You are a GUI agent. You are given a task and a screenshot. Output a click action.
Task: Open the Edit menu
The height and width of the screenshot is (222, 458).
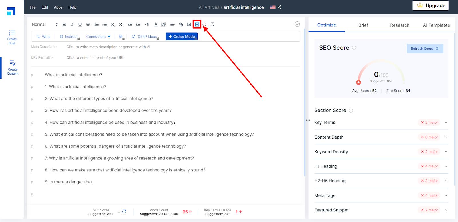point(45,7)
